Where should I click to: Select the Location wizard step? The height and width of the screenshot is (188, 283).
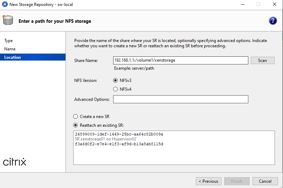pyautogui.click(x=13, y=57)
